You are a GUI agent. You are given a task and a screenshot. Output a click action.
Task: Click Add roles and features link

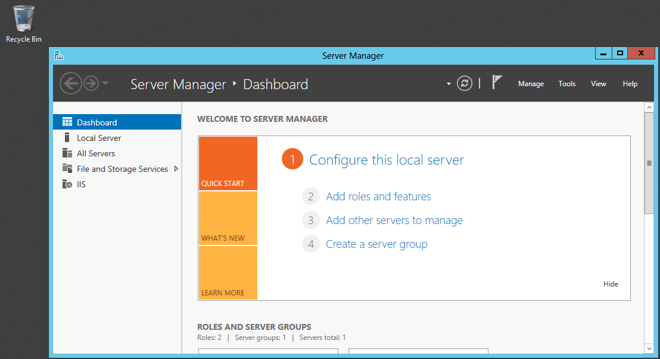click(x=378, y=197)
